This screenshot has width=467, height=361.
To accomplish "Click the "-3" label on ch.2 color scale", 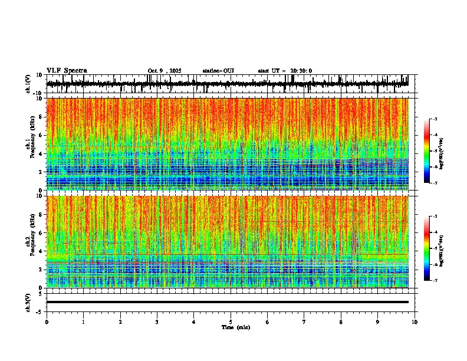I will coord(435,216).
